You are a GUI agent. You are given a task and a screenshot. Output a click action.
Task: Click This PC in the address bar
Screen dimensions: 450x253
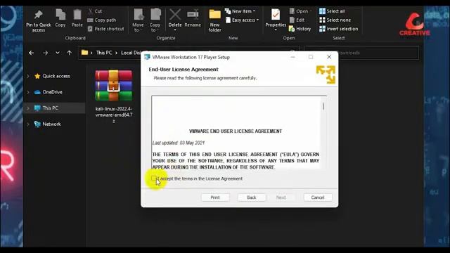(104, 53)
